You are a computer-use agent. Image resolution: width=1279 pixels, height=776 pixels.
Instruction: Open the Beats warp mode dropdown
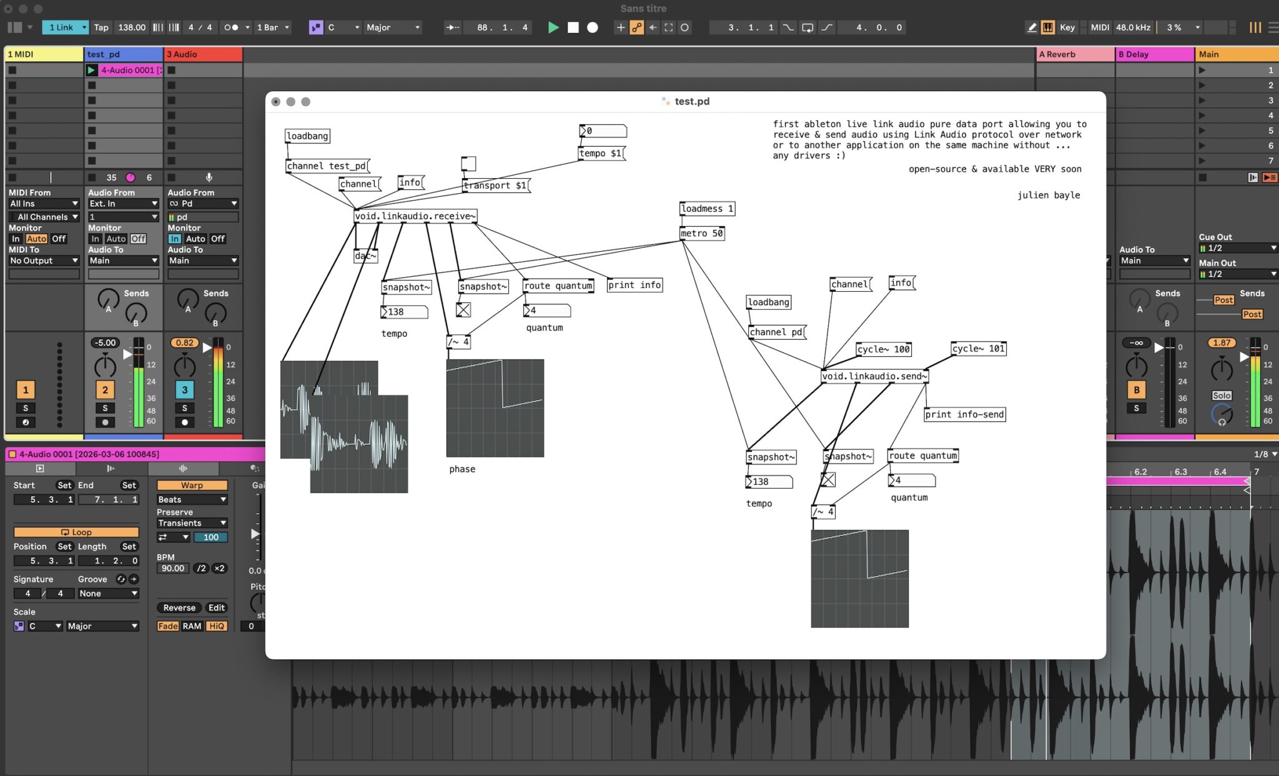192,500
